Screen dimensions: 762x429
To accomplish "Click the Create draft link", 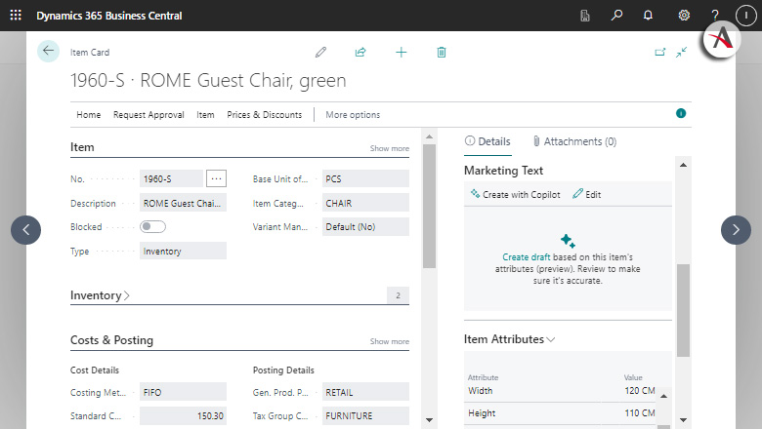I will click(x=527, y=257).
